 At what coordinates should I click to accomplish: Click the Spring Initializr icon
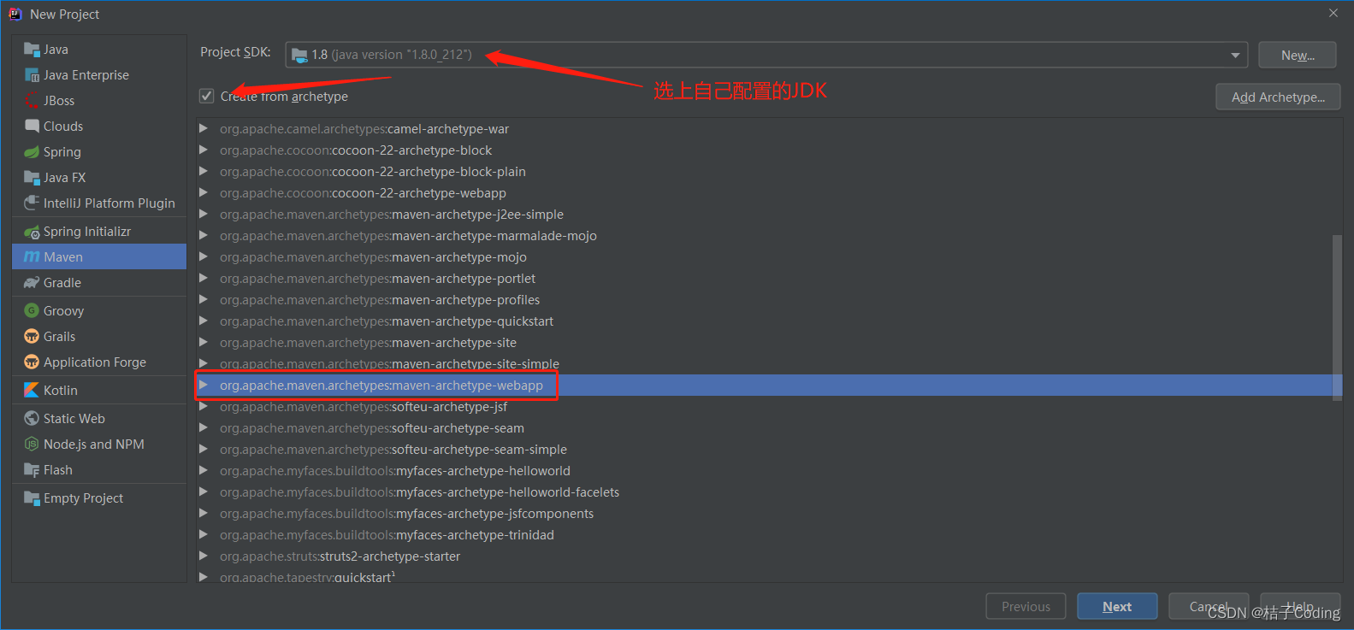[x=32, y=232]
